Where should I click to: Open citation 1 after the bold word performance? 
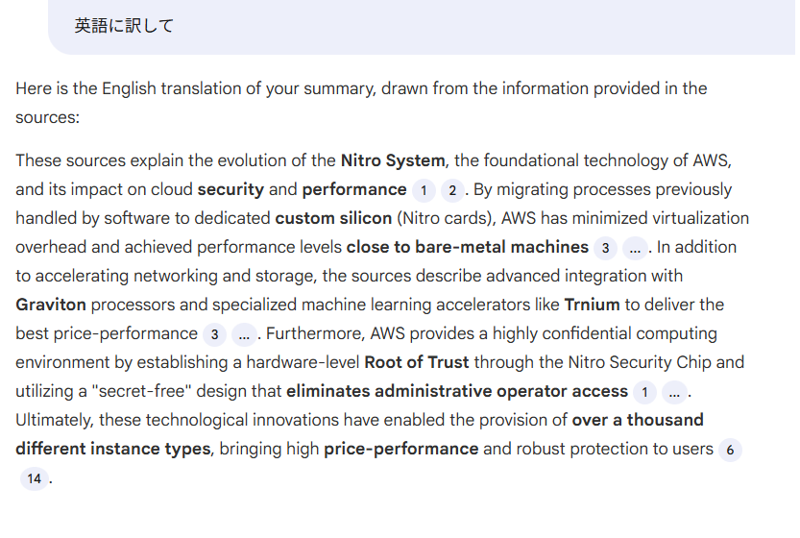point(424,191)
